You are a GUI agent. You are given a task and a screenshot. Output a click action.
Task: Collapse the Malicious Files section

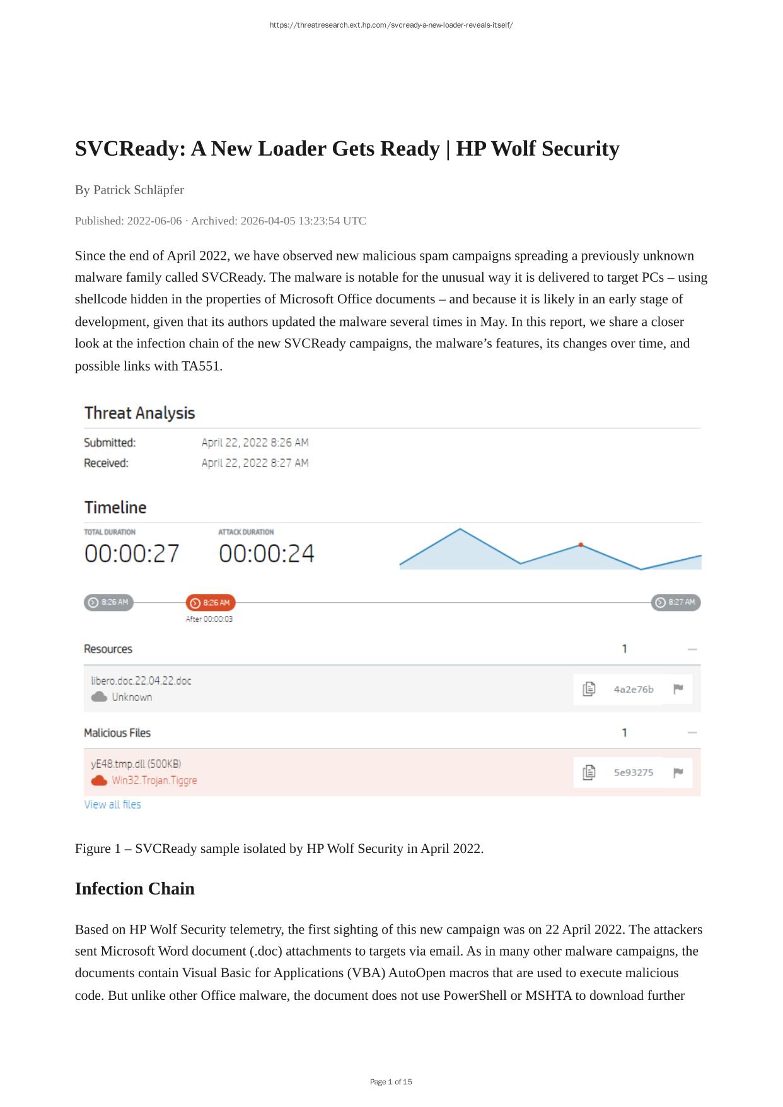692,733
